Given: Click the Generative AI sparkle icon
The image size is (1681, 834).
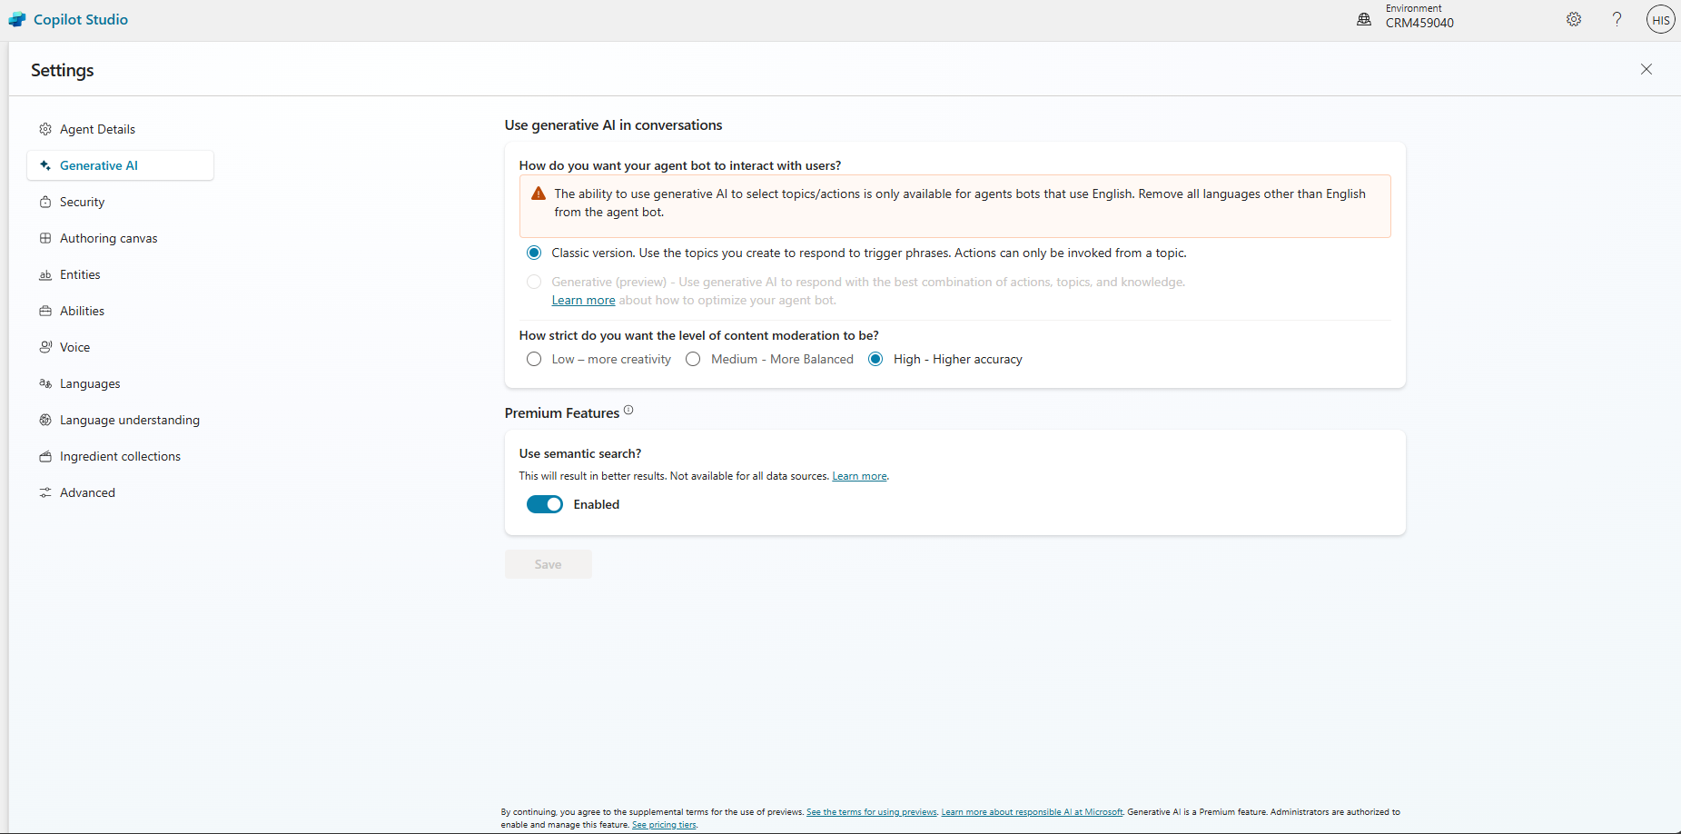Looking at the screenshot, I should 45,165.
